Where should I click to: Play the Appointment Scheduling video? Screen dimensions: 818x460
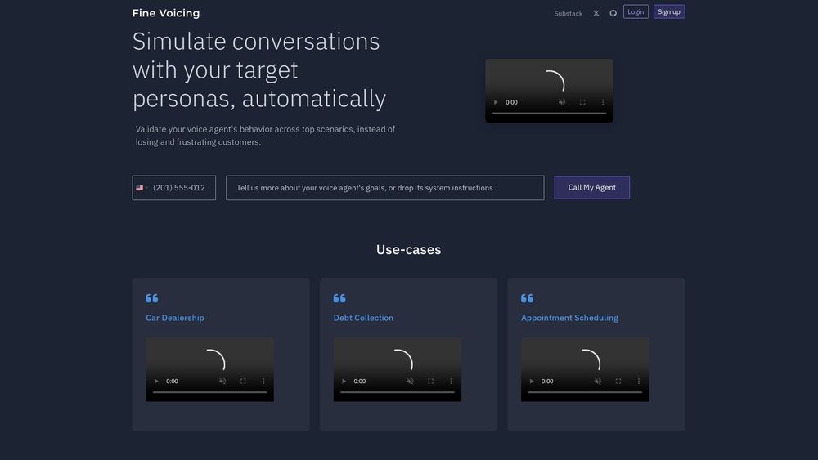click(531, 382)
